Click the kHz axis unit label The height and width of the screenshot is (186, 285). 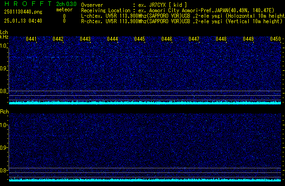click(4, 37)
